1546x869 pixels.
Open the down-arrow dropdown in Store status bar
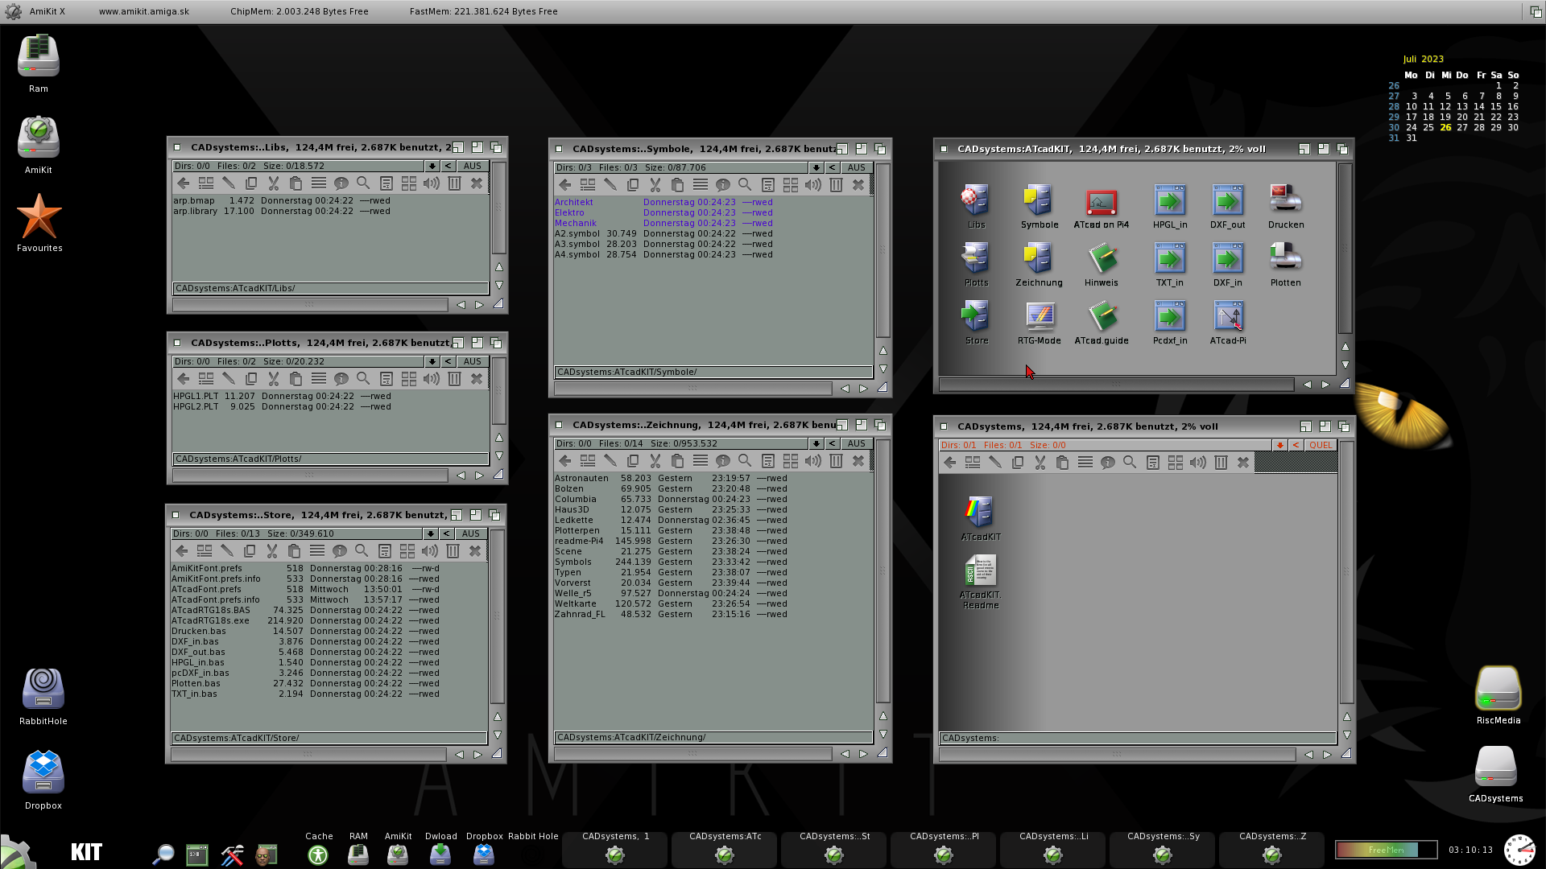(x=430, y=533)
